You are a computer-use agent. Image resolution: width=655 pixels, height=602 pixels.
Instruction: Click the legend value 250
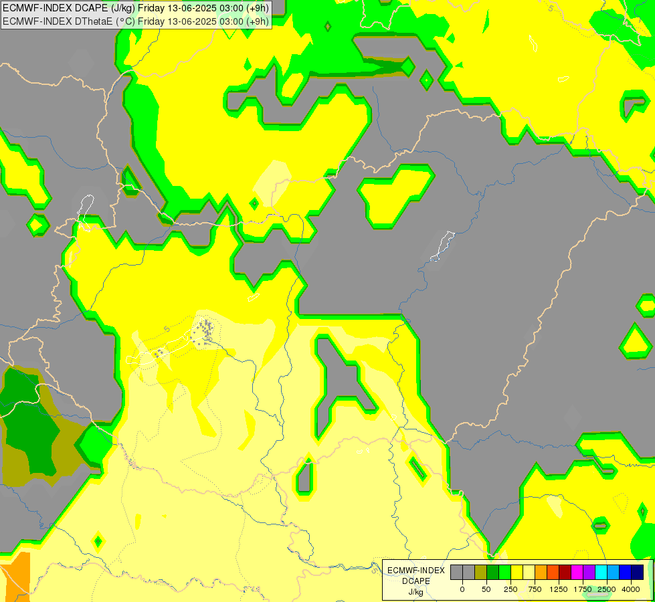pos(510,589)
